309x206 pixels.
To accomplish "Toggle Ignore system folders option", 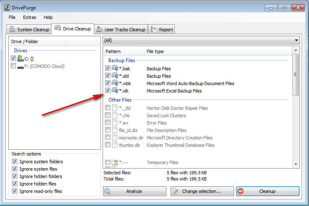I will [14, 162].
